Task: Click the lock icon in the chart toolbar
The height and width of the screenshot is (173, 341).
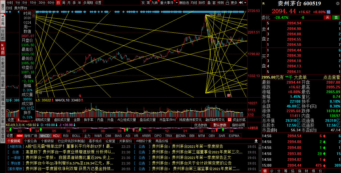Action: 227,3
